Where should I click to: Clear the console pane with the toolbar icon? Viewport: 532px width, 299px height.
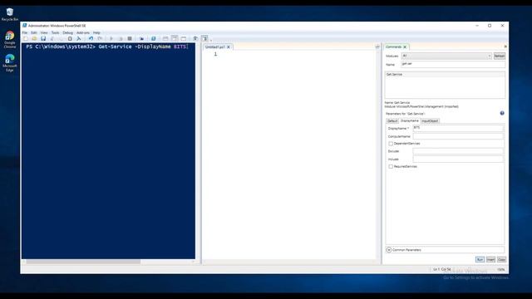pos(79,39)
